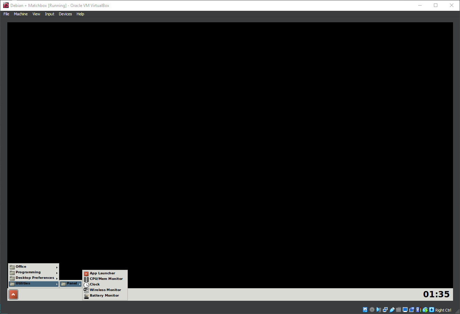Click the shared folders status icon
This screenshot has height=314, width=460.
(398, 309)
